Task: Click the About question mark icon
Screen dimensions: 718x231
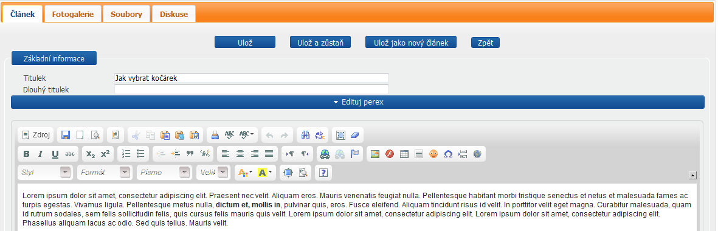Action: [x=323, y=173]
